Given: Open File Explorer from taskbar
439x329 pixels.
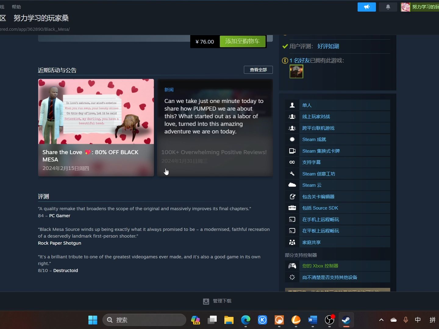Looking at the screenshot, I should pos(229,320).
